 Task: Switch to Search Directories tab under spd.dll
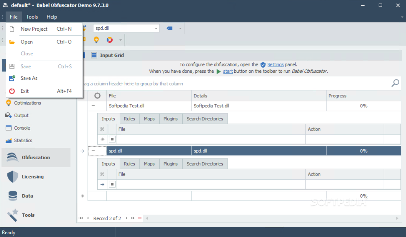(x=205, y=164)
